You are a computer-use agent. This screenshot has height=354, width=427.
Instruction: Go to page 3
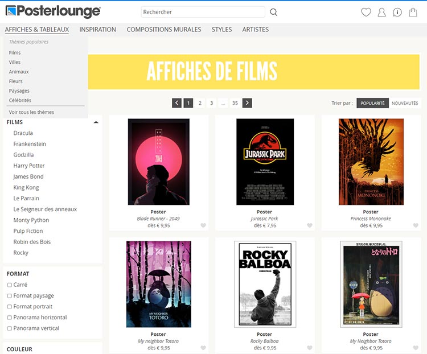coord(212,103)
